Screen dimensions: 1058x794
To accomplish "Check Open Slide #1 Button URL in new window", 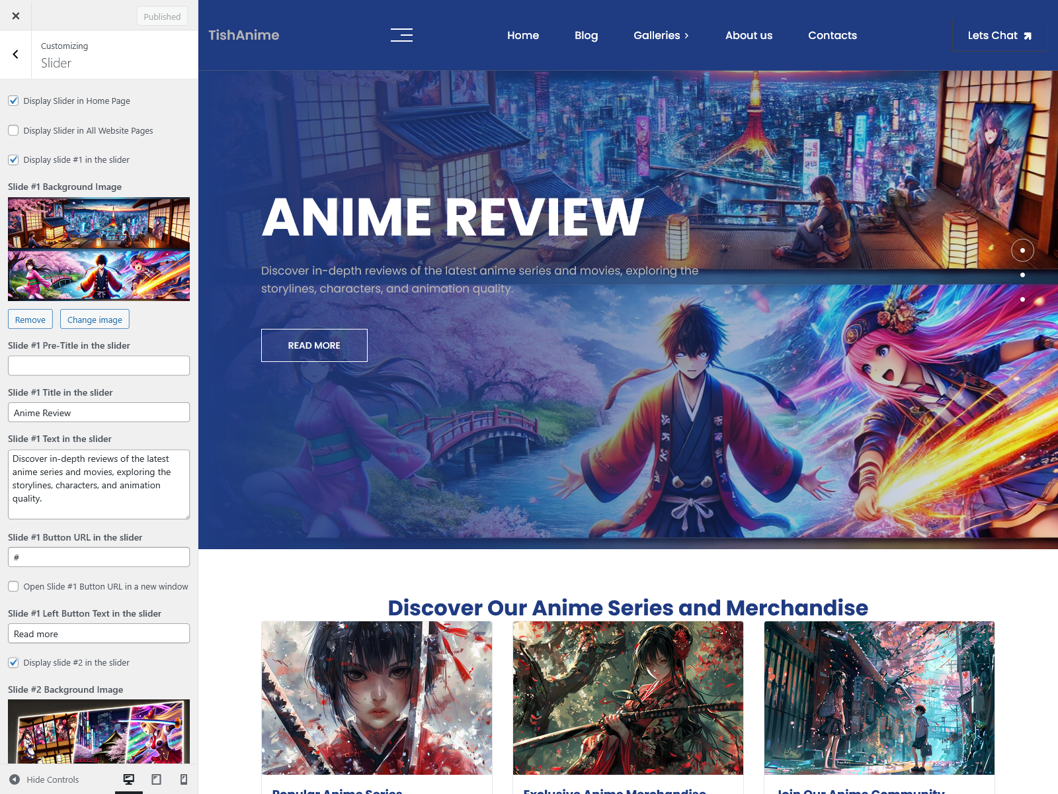I will coord(13,586).
